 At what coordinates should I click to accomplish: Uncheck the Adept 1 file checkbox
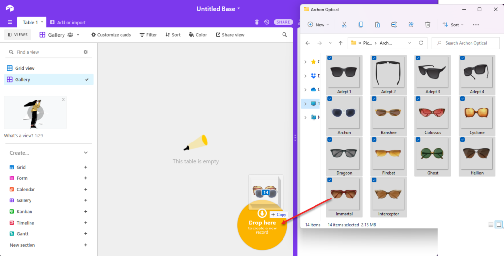pyautogui.click(x=330, y=58)
